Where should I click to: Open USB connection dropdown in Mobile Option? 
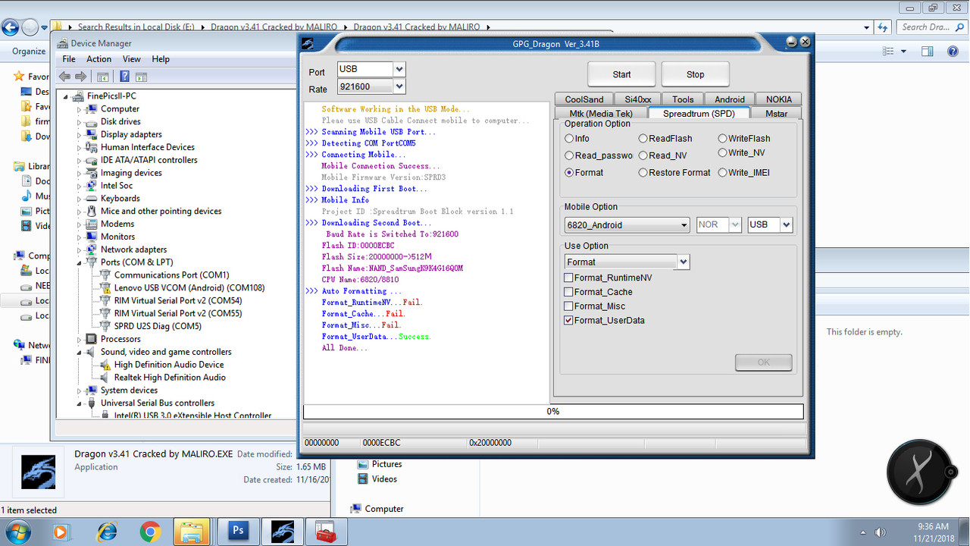pyautogui.click(x=787, y=224)
